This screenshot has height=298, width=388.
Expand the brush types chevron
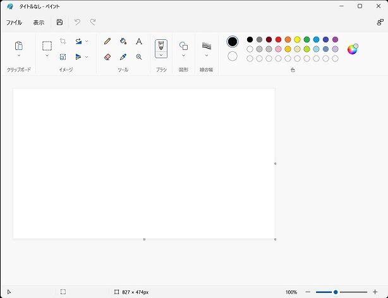click(161, 55)
